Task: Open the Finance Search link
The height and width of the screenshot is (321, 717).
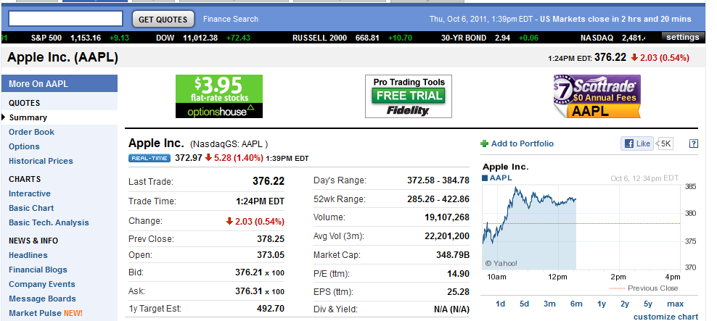Action: [x=231, y=19]
